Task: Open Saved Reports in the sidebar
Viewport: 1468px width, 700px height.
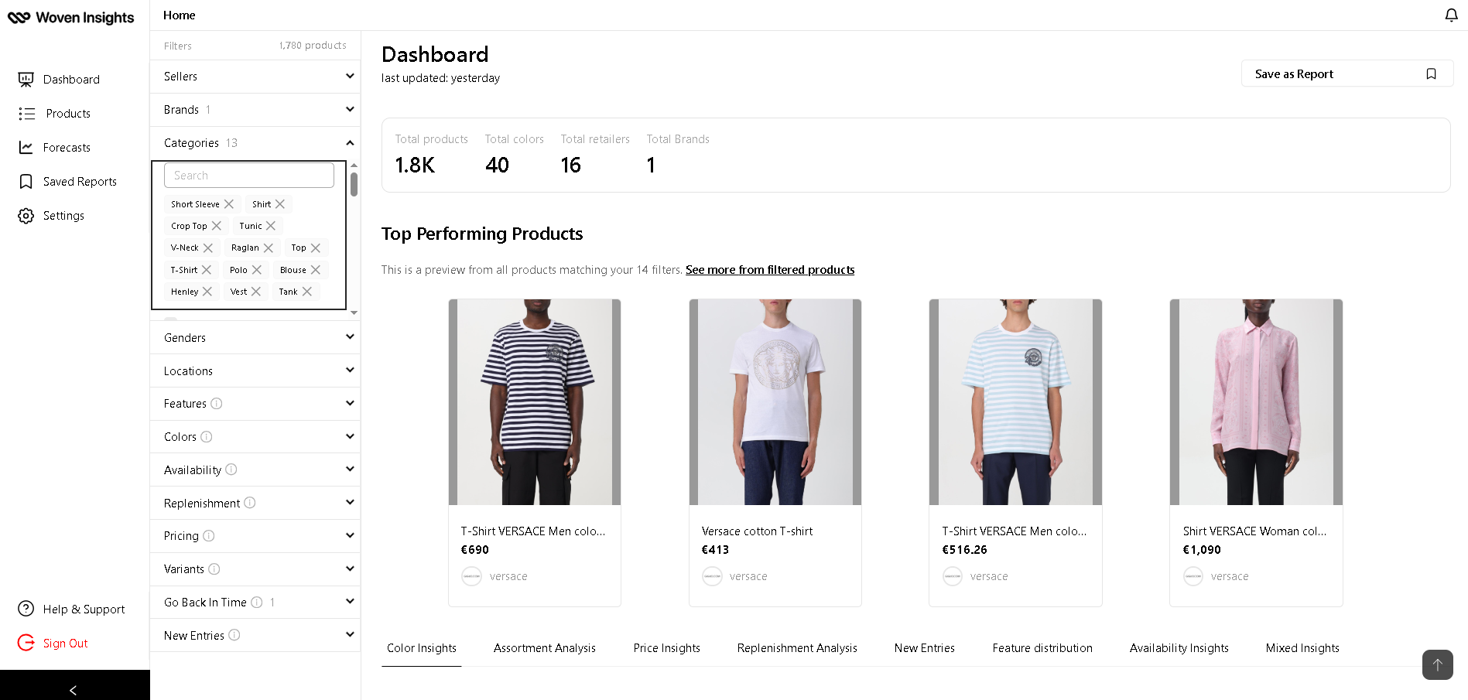Action: point(80,182)
